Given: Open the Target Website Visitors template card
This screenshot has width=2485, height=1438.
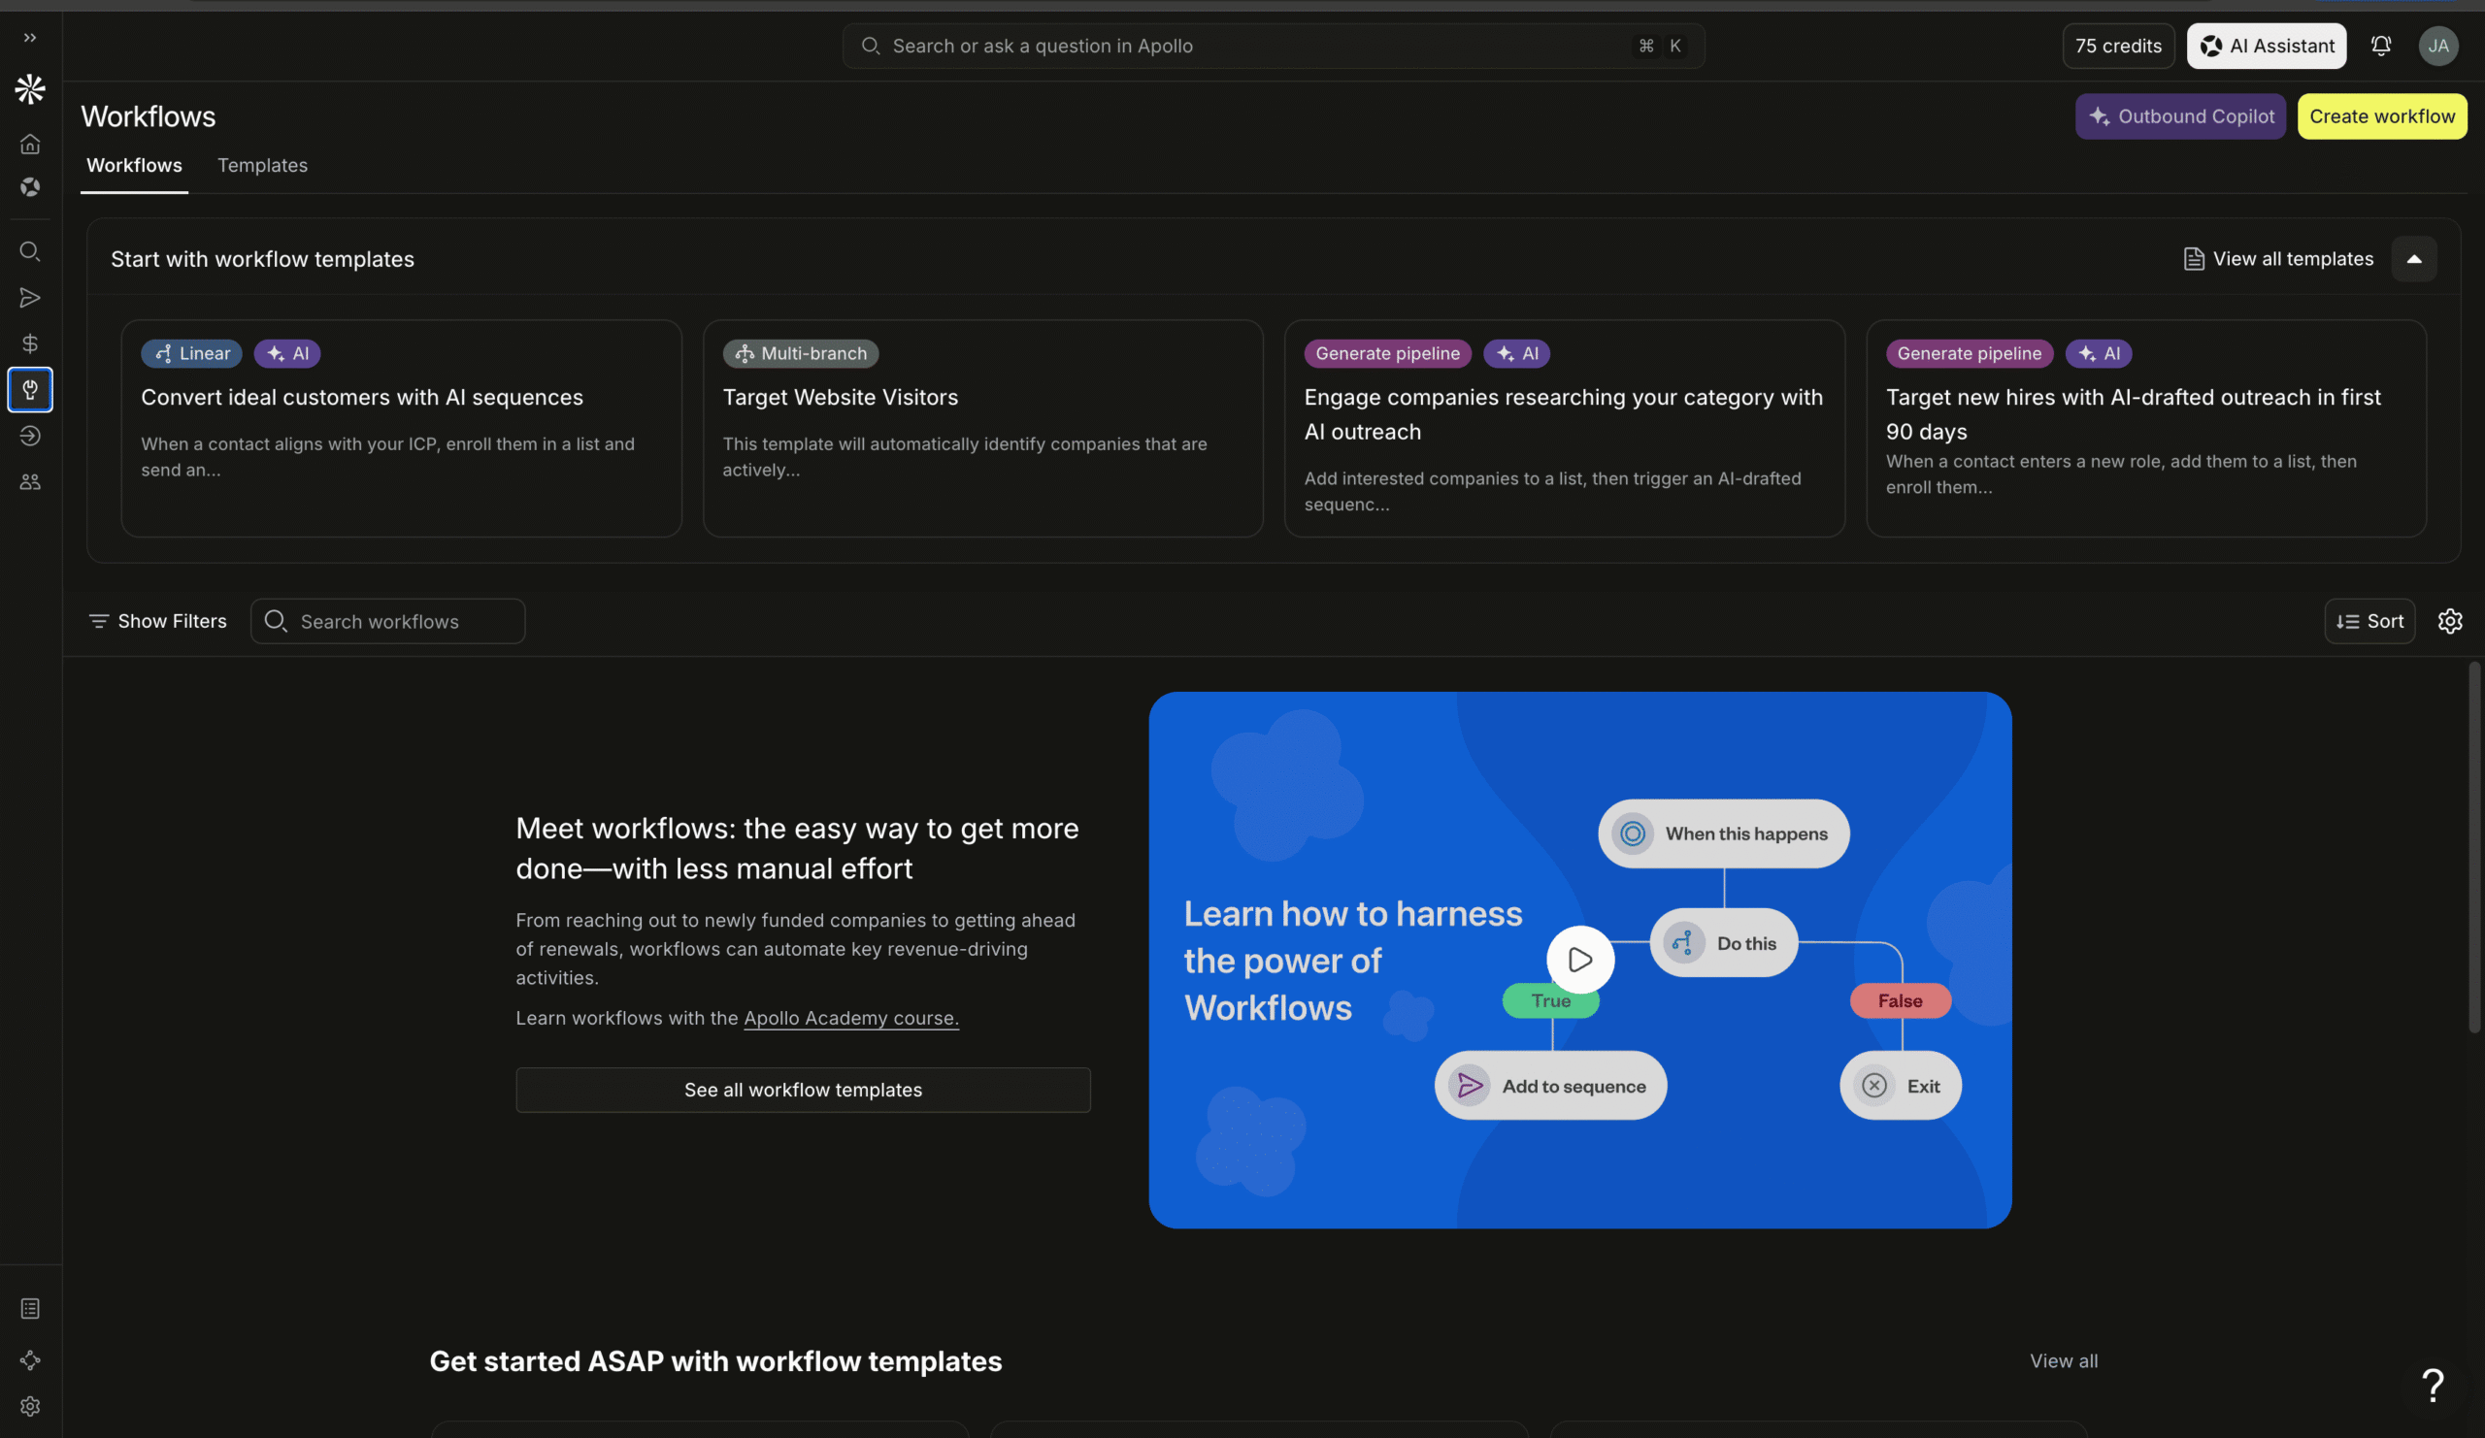Looking at the screenshot, I should coord(983,429).
